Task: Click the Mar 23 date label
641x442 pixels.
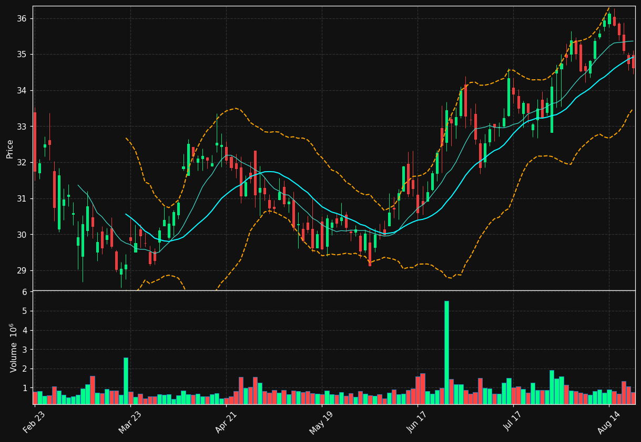Action: click(x=130, y=422)
